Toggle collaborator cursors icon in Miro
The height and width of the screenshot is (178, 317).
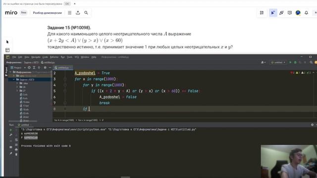273,13
